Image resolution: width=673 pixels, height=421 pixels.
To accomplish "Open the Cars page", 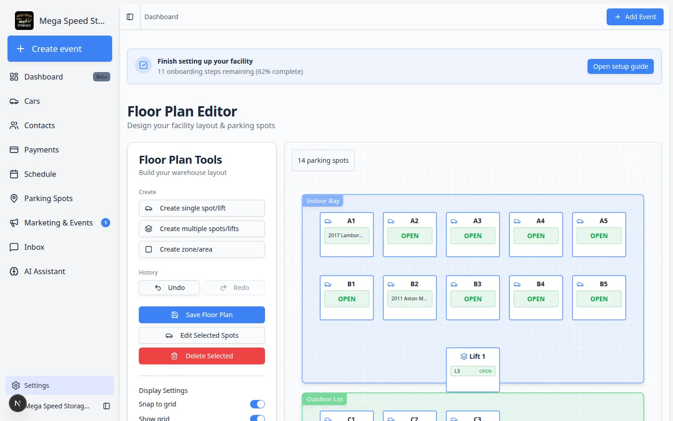I will [60, 101].
